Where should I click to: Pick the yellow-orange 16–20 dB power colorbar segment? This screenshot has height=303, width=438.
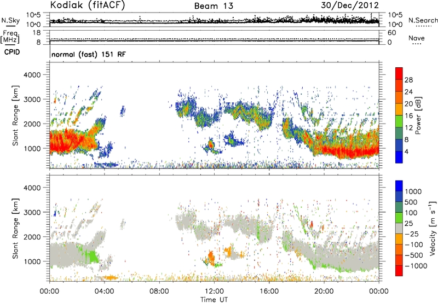click(399, 109)
